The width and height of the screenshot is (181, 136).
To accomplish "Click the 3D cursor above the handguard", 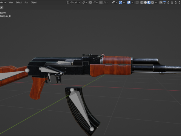I will click(103, 56).
